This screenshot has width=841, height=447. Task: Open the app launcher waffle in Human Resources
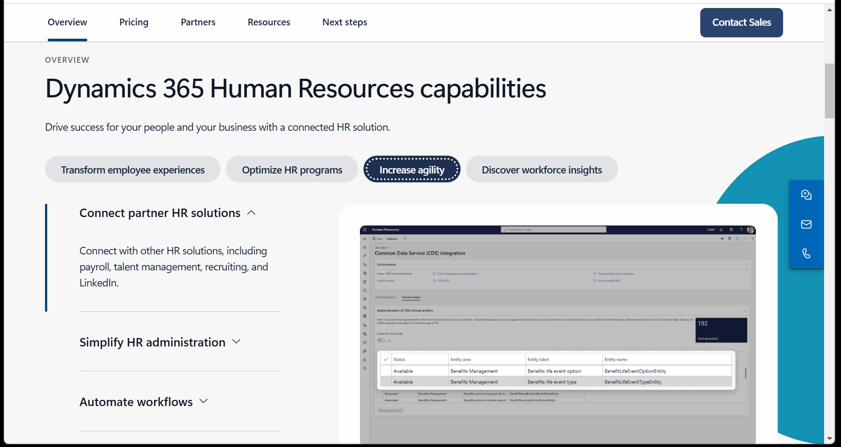tap(365, 230)
